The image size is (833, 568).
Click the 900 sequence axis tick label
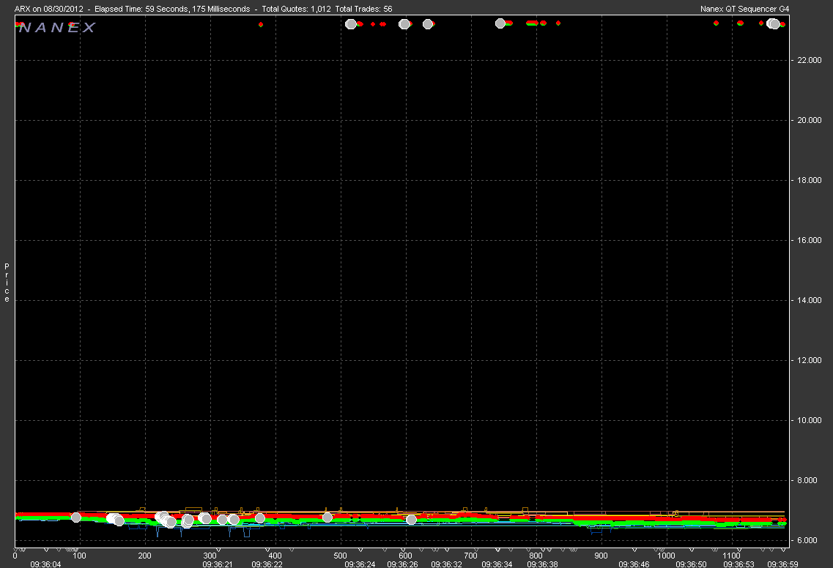[x=601, y=556]
